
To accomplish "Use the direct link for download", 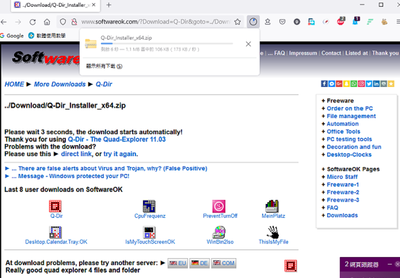I will pyautogui.click(x=76, y=154).
